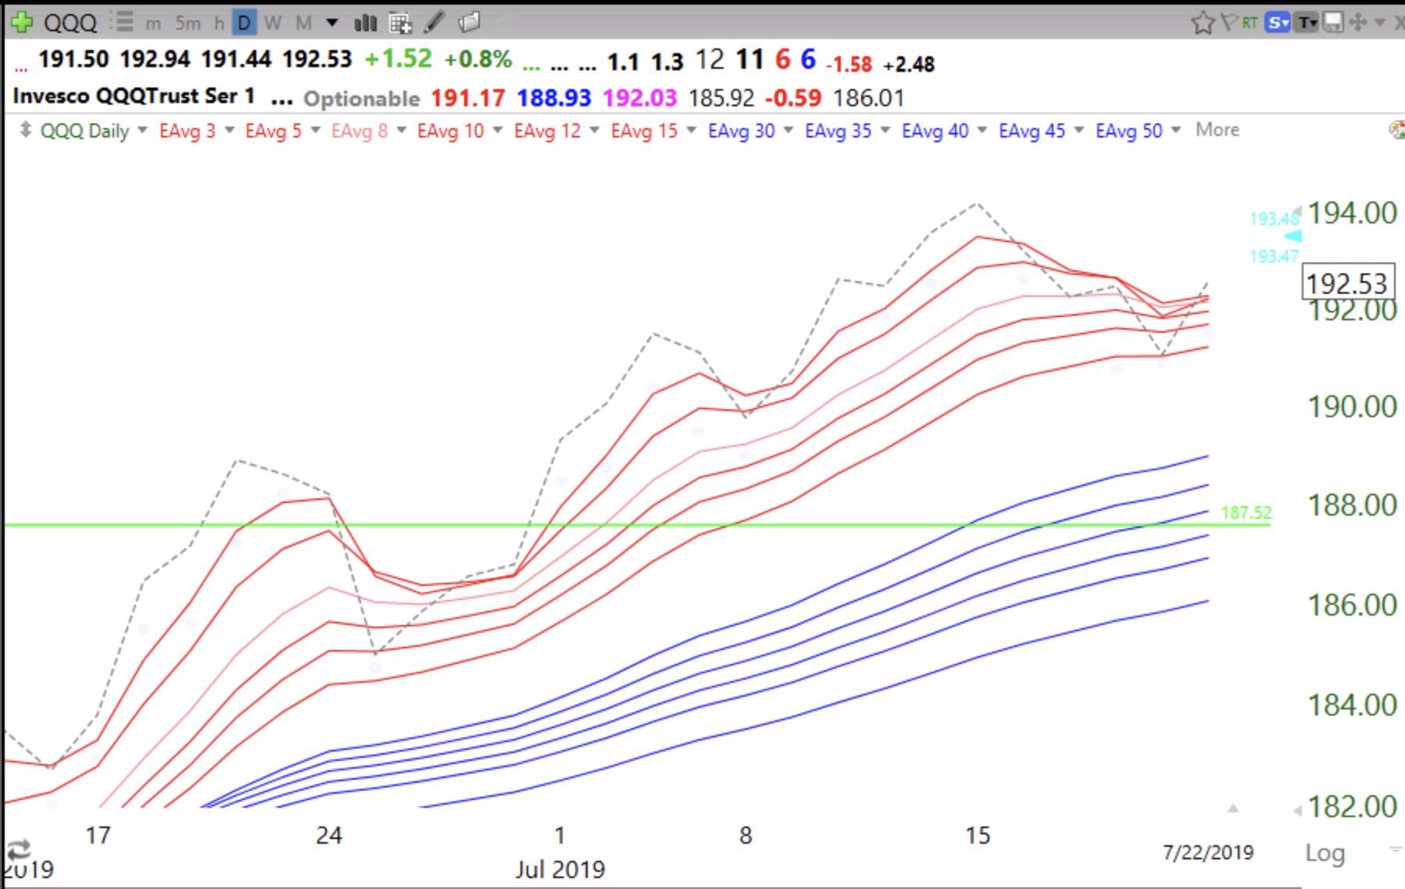
Task: Click the star favorite icon
Action: (1203, 23)
